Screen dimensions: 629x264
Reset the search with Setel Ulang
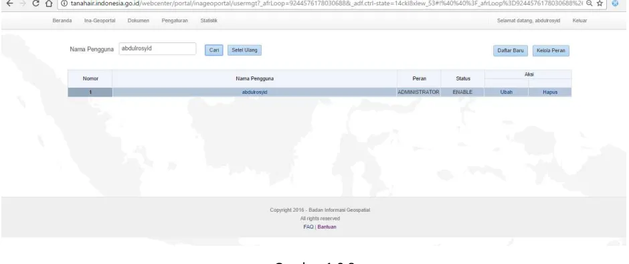pos(244,50)
